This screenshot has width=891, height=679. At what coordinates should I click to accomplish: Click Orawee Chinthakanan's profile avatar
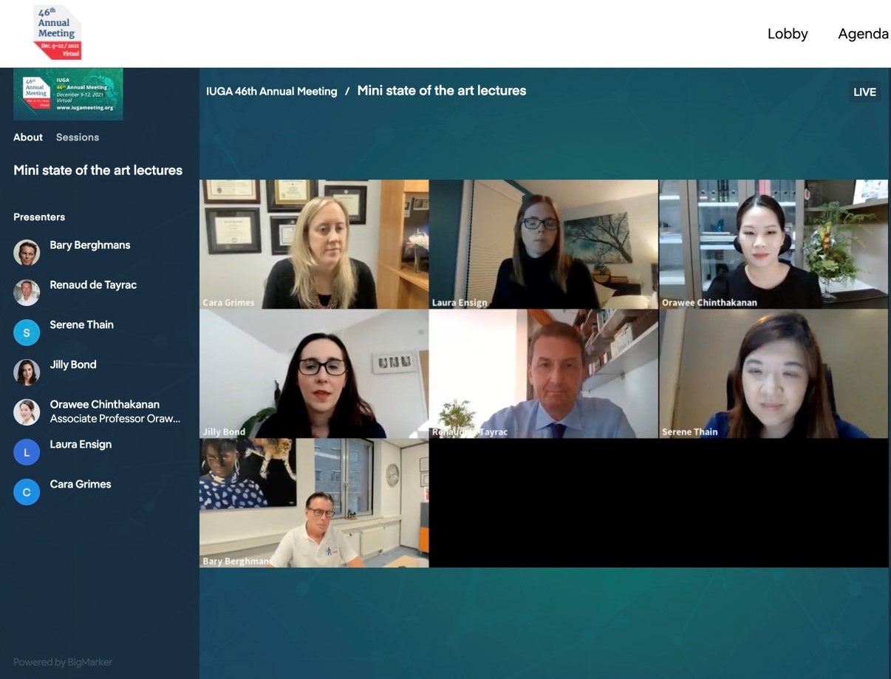tap(27, 412)
